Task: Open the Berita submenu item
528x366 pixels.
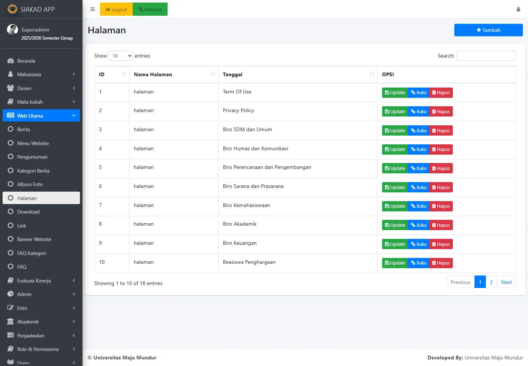Action: [x=23, y=130]
